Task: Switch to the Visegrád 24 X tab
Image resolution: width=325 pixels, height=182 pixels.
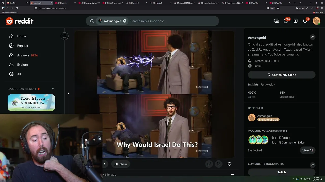Action: [x=184, y=3]
